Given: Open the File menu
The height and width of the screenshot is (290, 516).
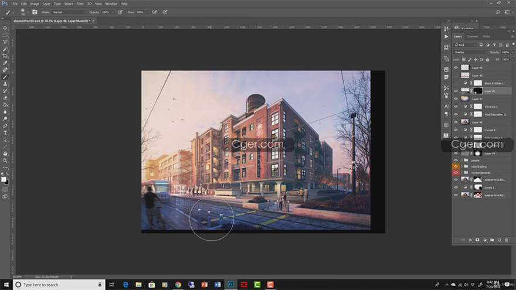Looking at the screenshot, I should tap(15, 4).
